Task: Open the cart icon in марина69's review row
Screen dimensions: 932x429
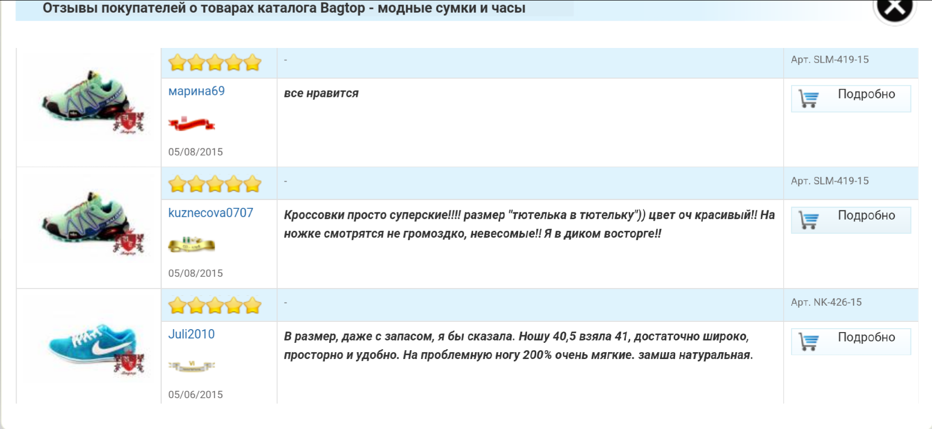Action: point(809,98)
